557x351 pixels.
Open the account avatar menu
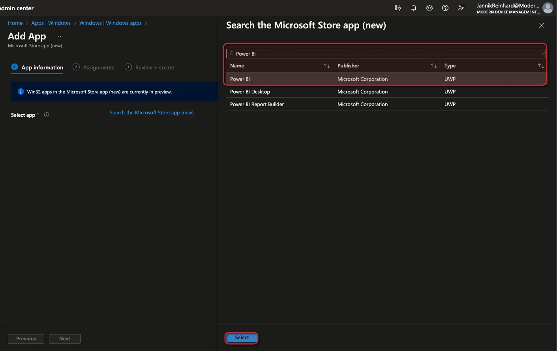pos(548,8)
